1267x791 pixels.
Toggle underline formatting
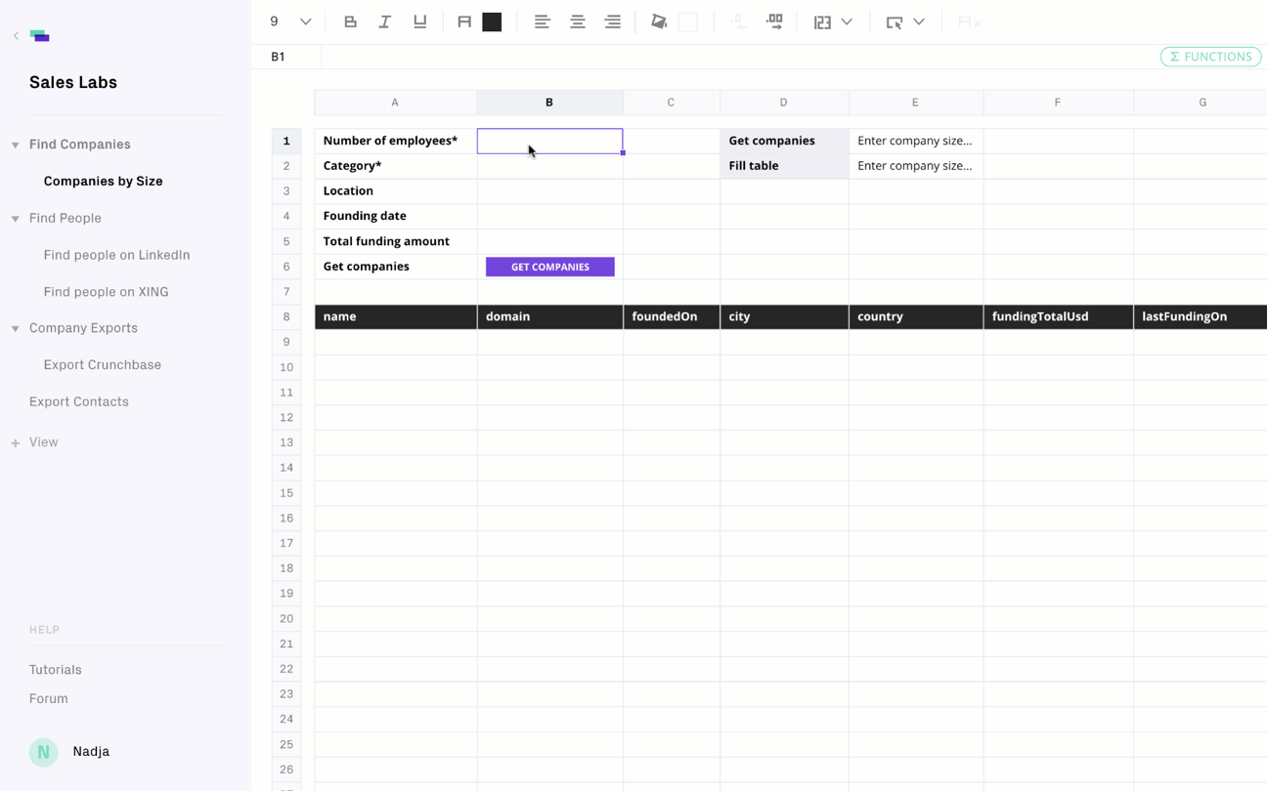click(x=420, y=21)
